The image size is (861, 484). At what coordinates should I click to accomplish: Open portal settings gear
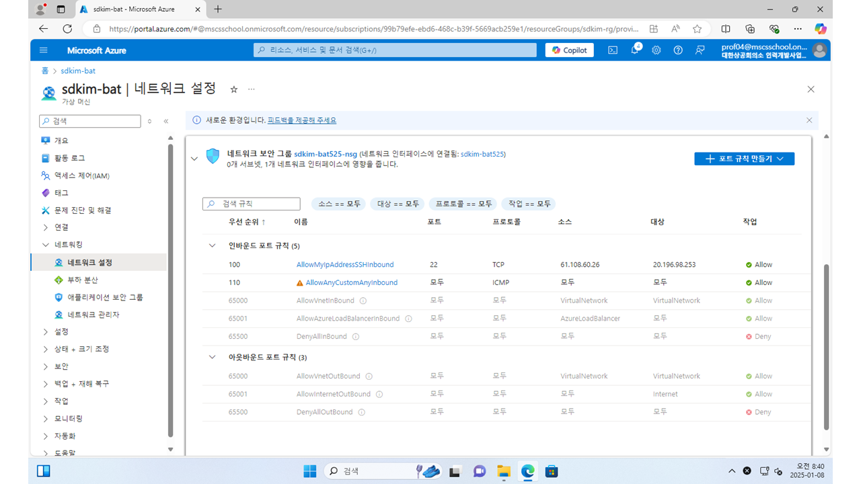pos(657,50)
